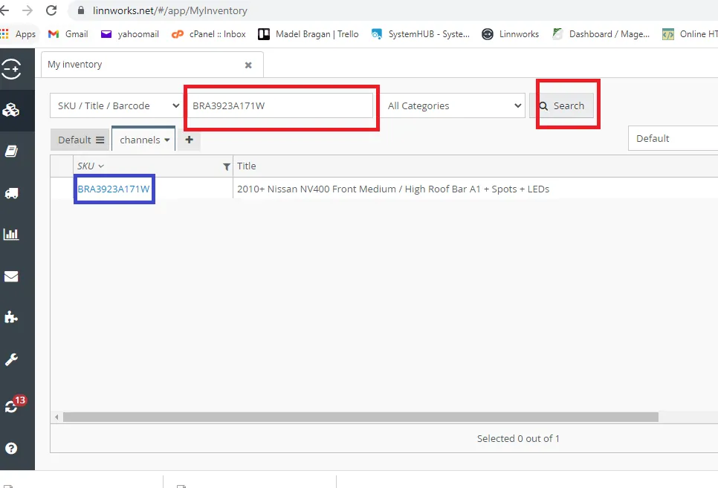Screen dimensions: 718x488
Task: Open the Orders book sidebar icon
Action: coord(11,151)
